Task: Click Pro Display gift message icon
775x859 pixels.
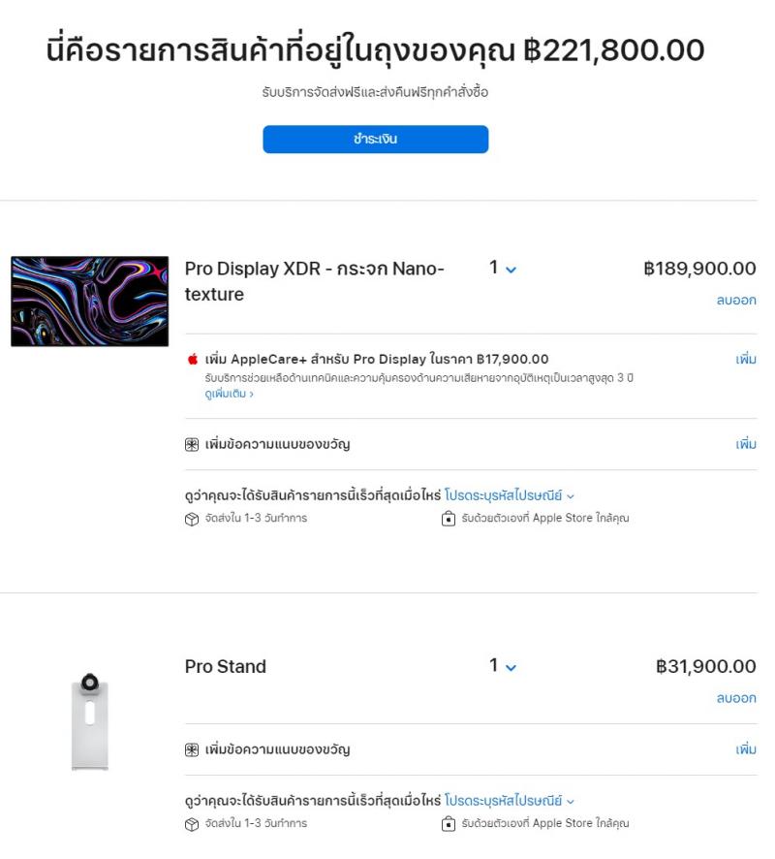Action: [x=193, y=445]
